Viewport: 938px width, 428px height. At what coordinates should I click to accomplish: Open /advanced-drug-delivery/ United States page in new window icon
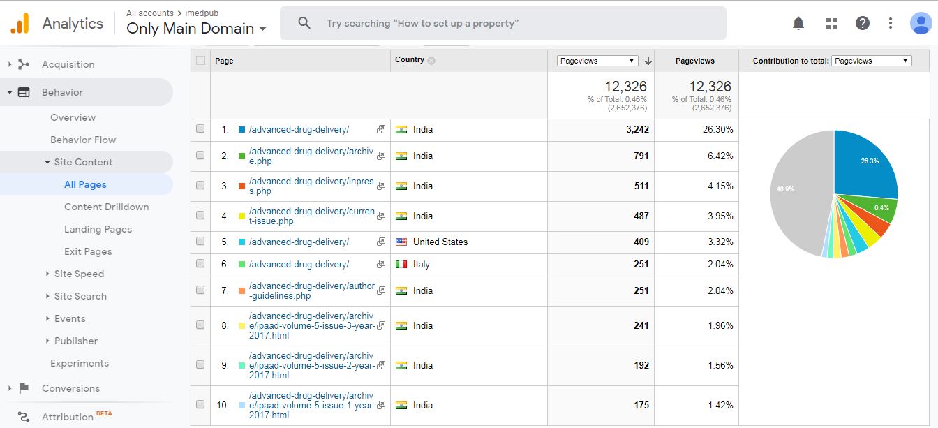point(381,242)
